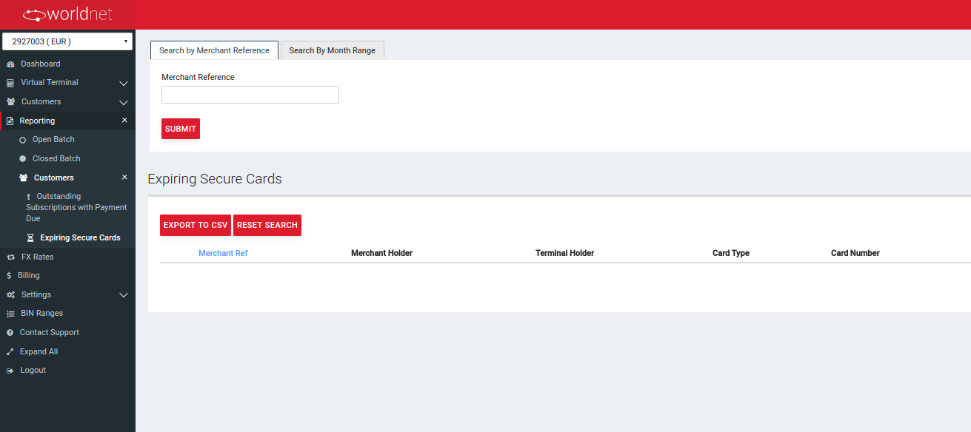Viewport: 971px width, 432px height.
Task: Click the Billing dollar sign icon
Action: pyautogui.click(x=9, y=276)
